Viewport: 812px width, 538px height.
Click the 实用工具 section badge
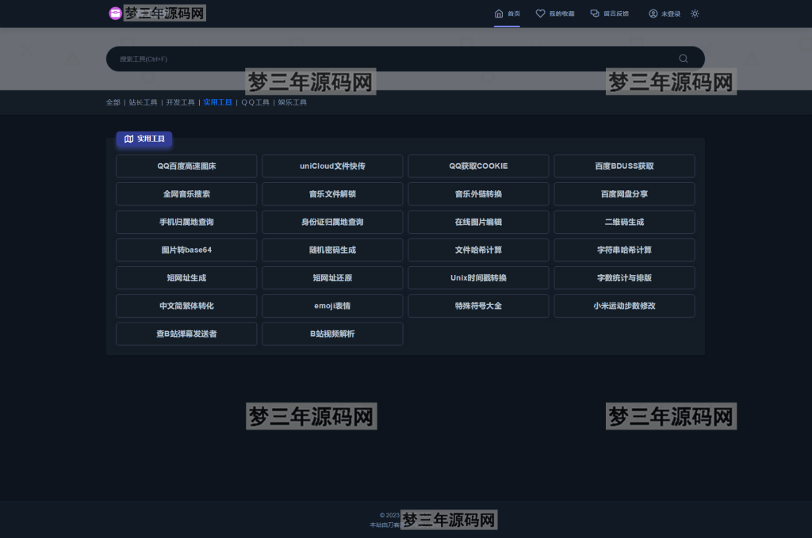point(144,139)
